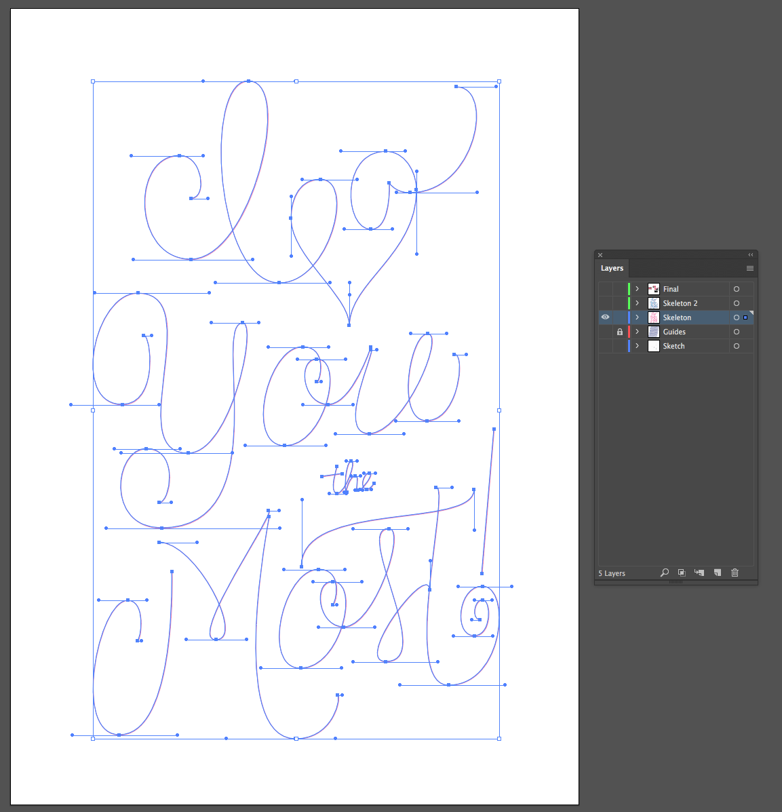
Task: Click the Final layer target circle
Action: pyautogui.click(x=737, y=289)
